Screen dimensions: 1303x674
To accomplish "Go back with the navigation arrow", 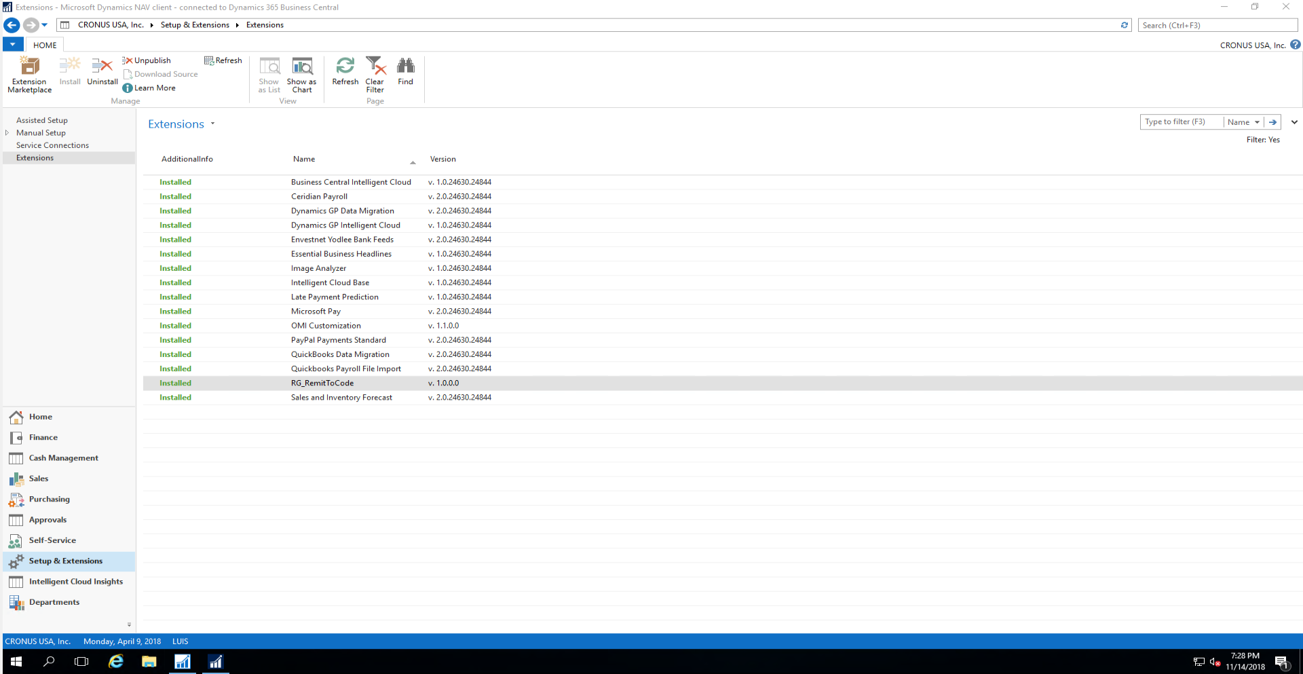I will click(12, 25).
